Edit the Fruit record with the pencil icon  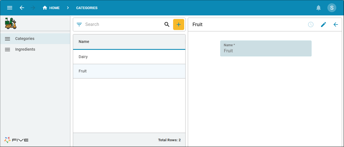click(x=324, y=24)
